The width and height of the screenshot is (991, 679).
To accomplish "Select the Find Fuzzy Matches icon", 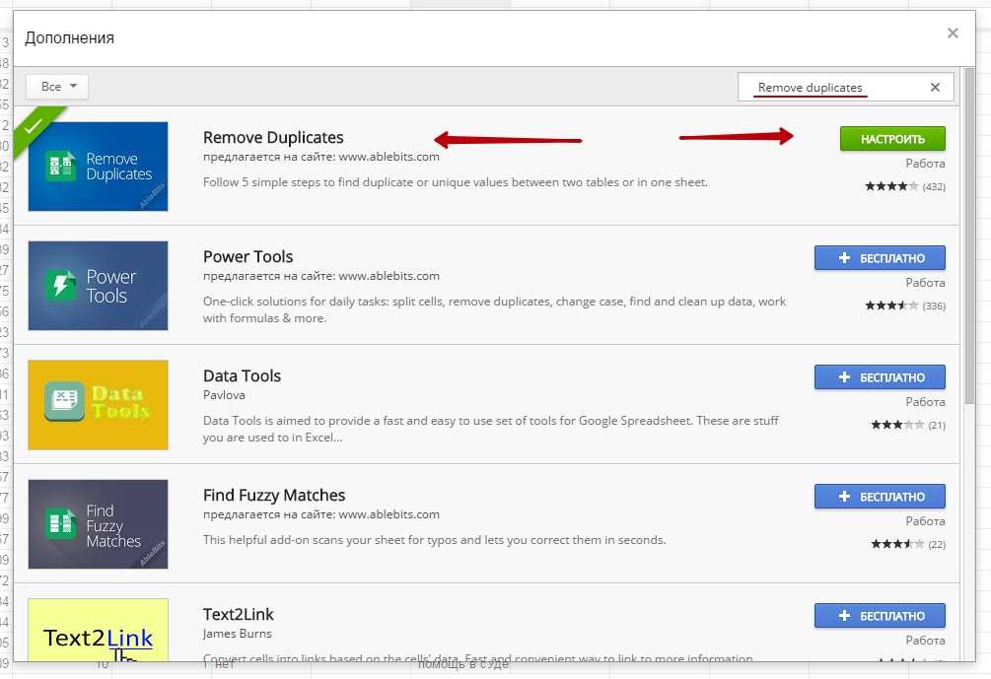I will click(98, 524).
